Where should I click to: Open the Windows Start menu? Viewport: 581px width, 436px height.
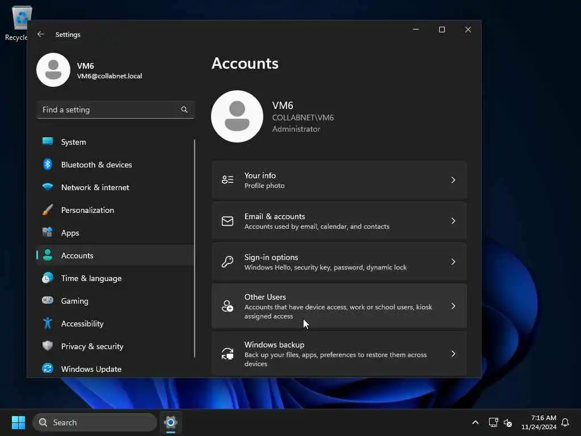point(18,422)
